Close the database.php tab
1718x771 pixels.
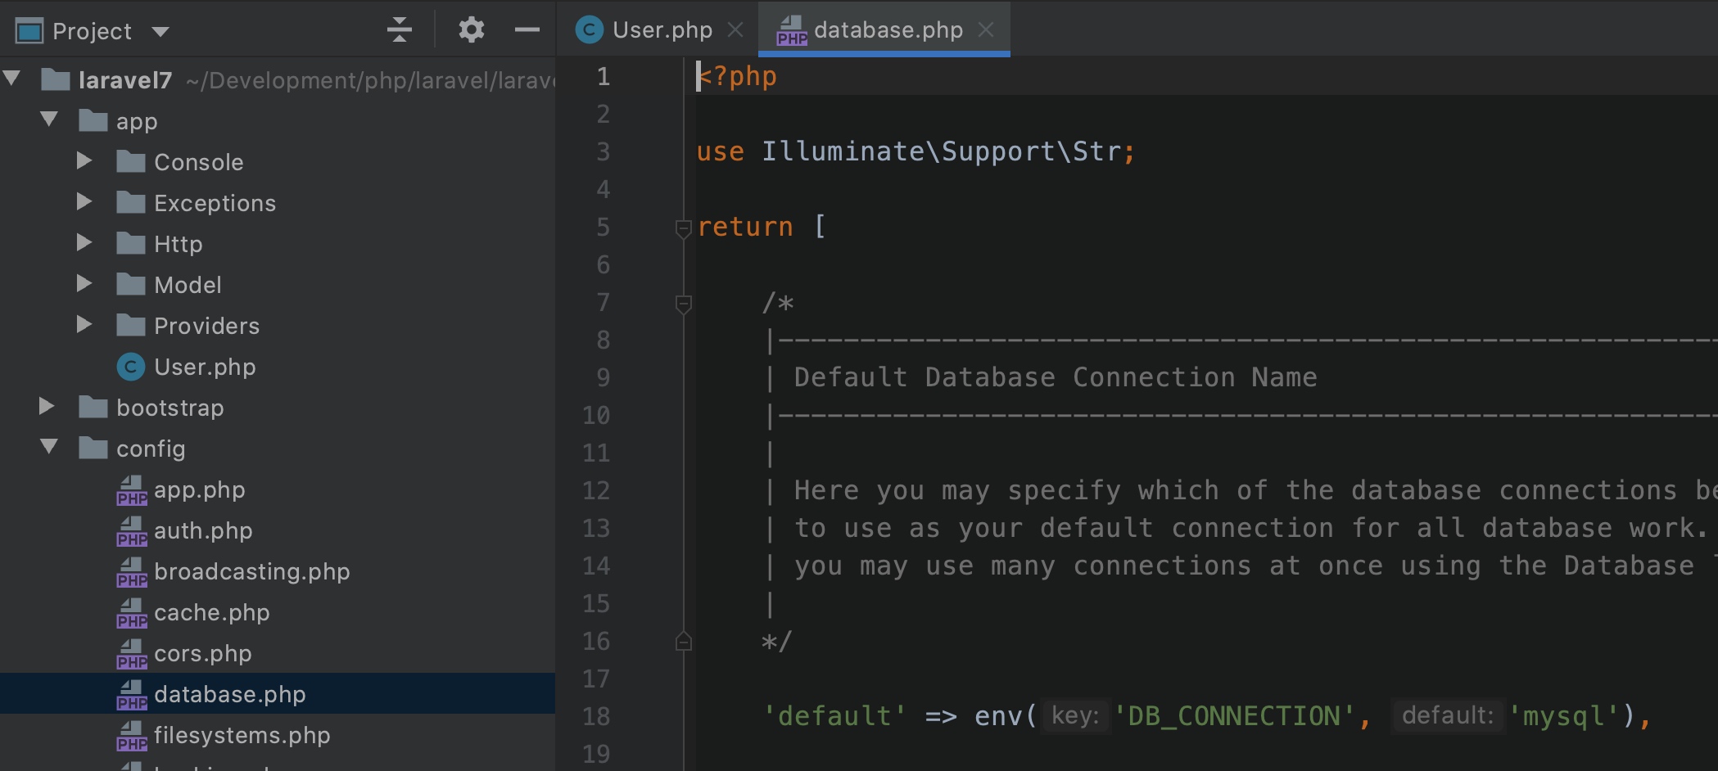tap(986, 30)
